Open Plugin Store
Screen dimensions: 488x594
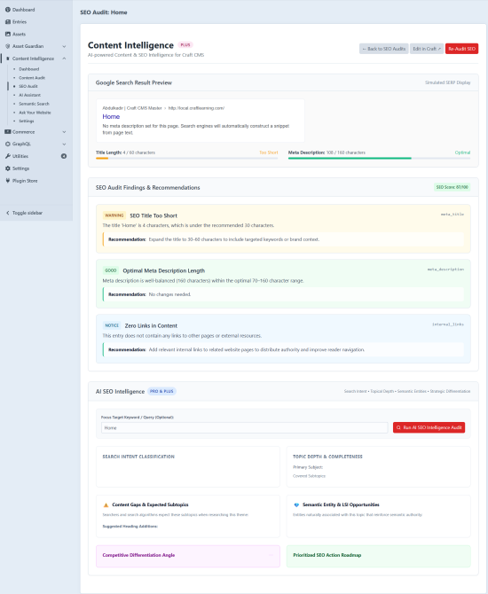(25, 181)
